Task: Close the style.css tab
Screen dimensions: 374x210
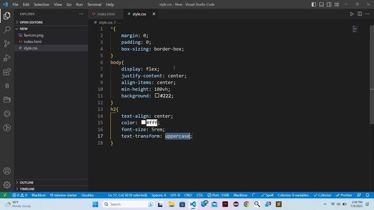Action: 154,14
